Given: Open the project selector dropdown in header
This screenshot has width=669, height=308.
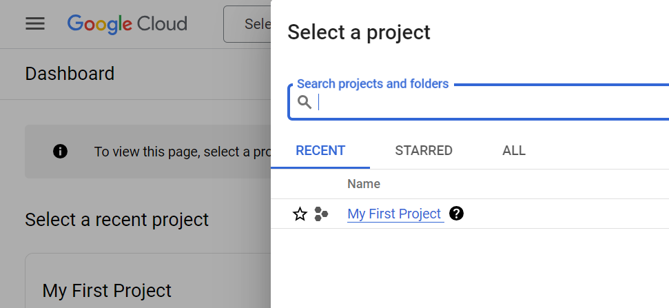Looking at the screenshot, I should (247, 25).
